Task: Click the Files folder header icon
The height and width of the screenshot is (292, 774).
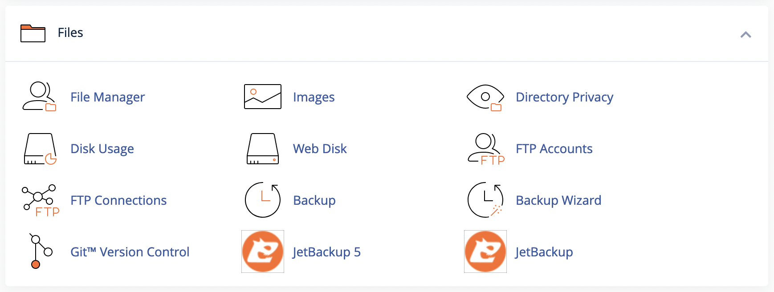Action: pos(33,33)
